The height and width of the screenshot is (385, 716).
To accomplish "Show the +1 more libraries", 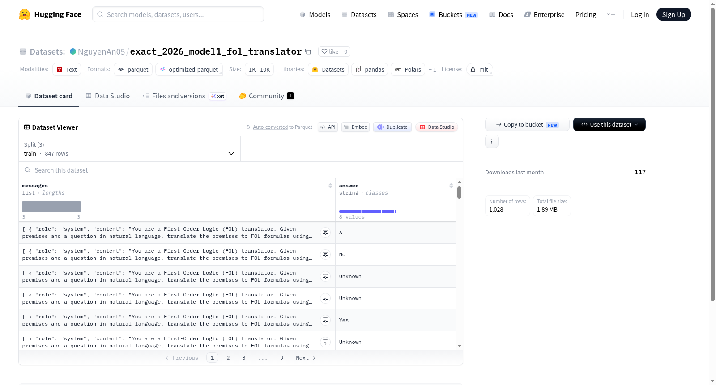I will point(432,69).
